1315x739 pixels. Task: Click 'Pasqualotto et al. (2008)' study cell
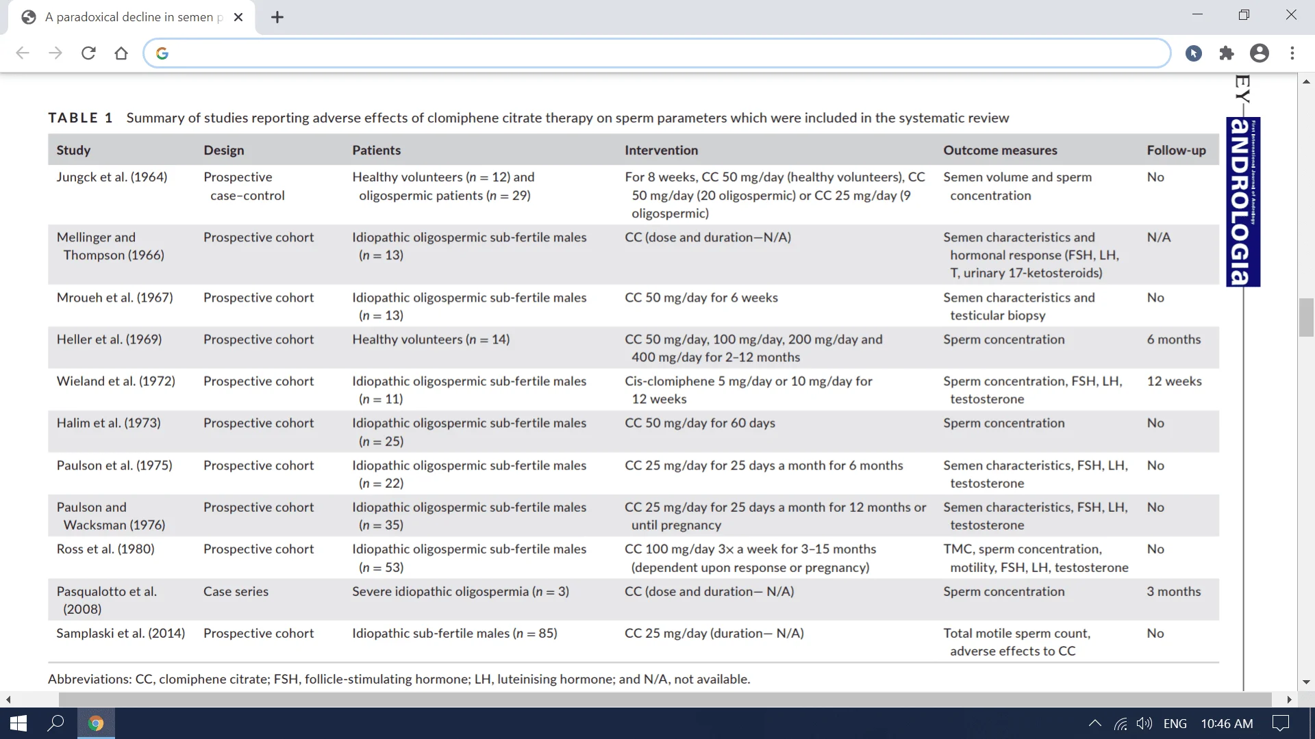pyautogui.click(x=107, y=599)
